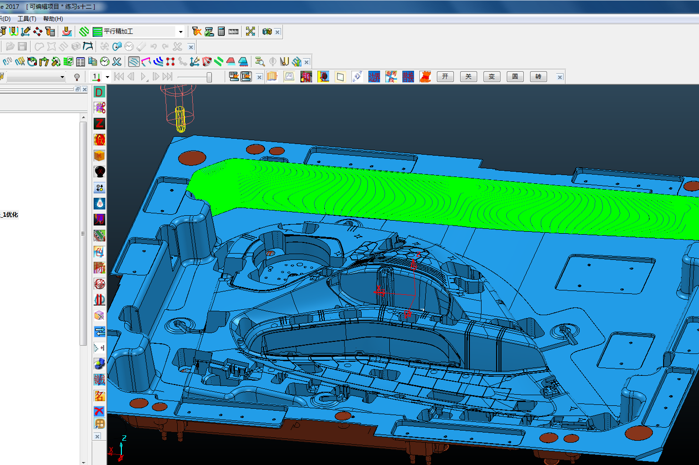Click the 边界 boundary icon

tap(374, 77)
